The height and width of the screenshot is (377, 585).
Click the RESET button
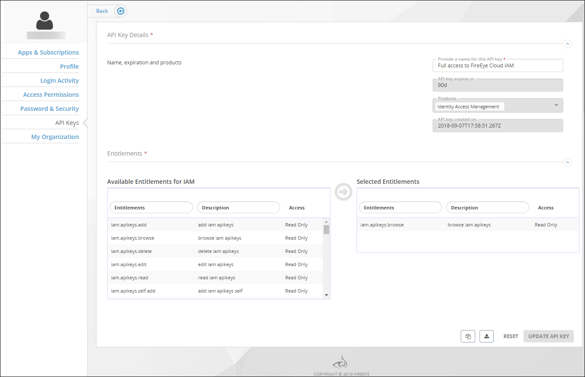click(x=511, y=336)
